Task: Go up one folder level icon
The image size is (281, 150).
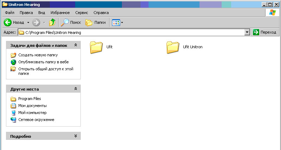Action: pyautogui.click(x=52, y=22)
